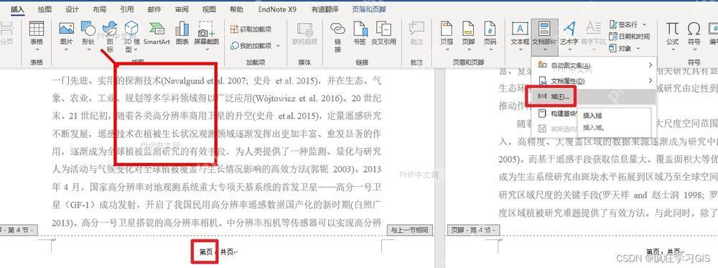Click the 图标 (Icons) duck icon
The height and width of the screenshot is (268, 718).
(x=110, y=29)
